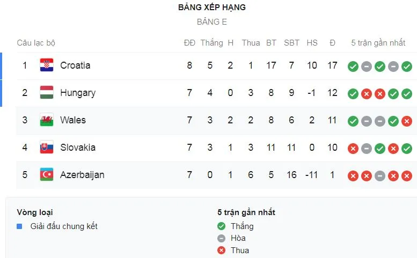Click Croatia's most recent match result icon
The height and width of the screenshot is (258, 417).
[407, 67]
